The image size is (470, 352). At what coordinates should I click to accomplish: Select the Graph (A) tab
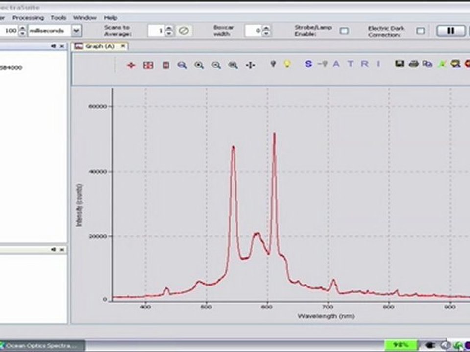(x=99, y=46)
